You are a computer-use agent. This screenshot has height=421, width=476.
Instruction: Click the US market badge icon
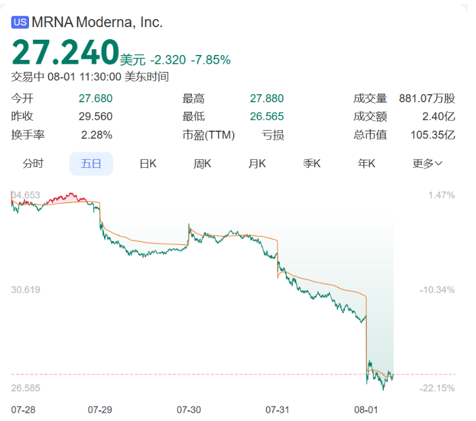[20, 22]
